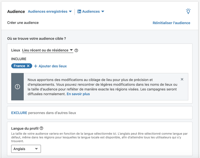Click Ajouter des lieux

tap(50, 66)
